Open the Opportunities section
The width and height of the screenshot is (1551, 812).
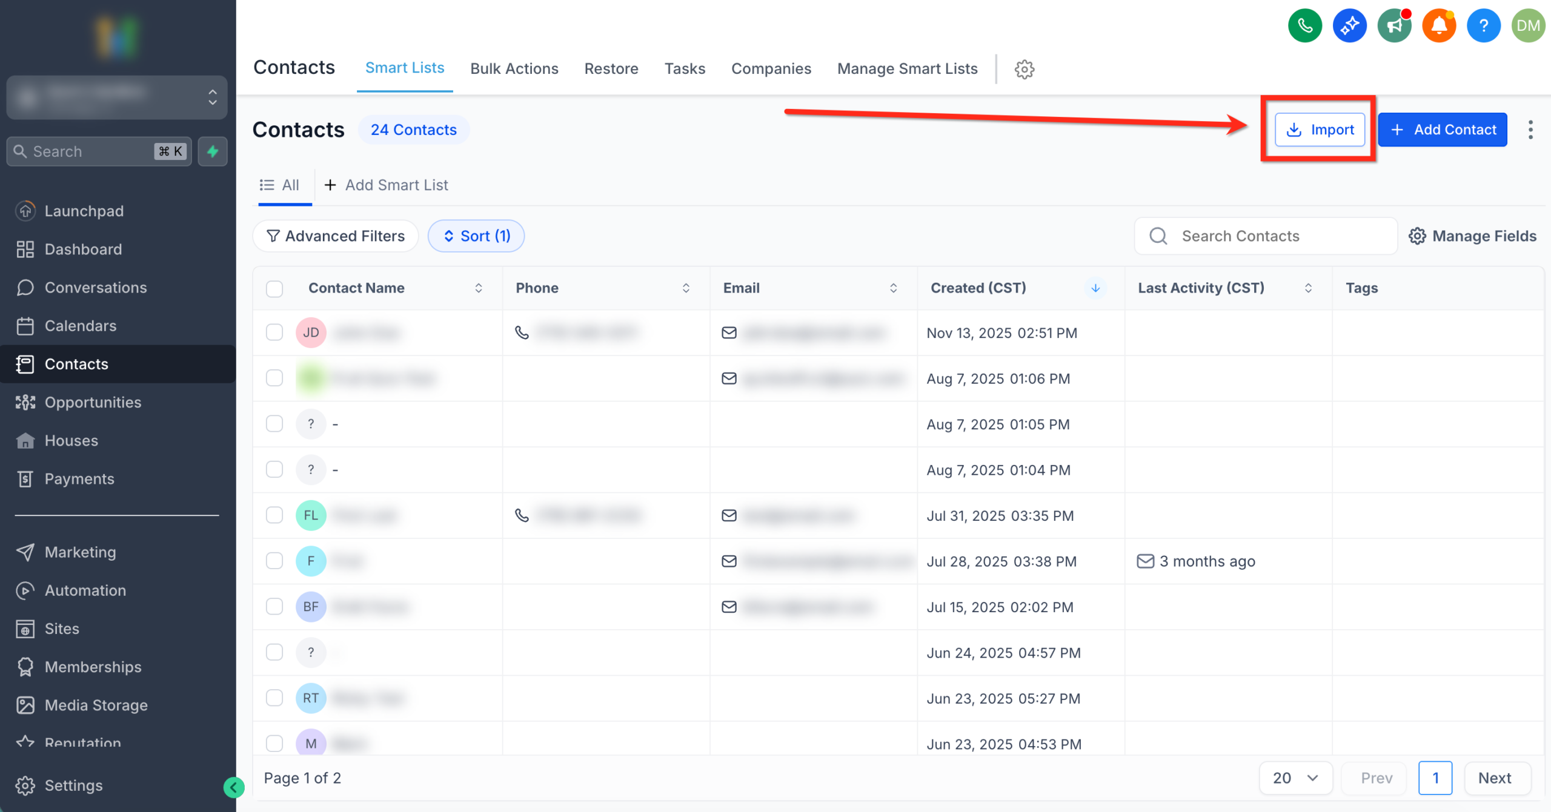tap(93, 402)
